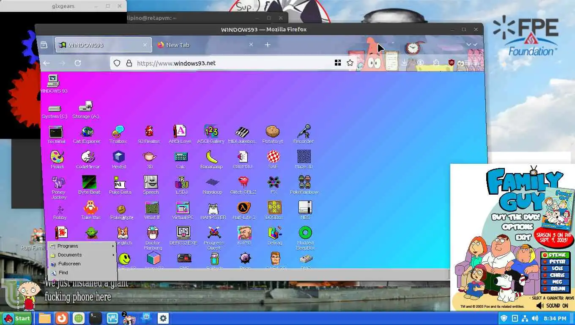Launch the 3D teapot icon
The width and height of the screenshot is (575, 325).
pos(150,160)
